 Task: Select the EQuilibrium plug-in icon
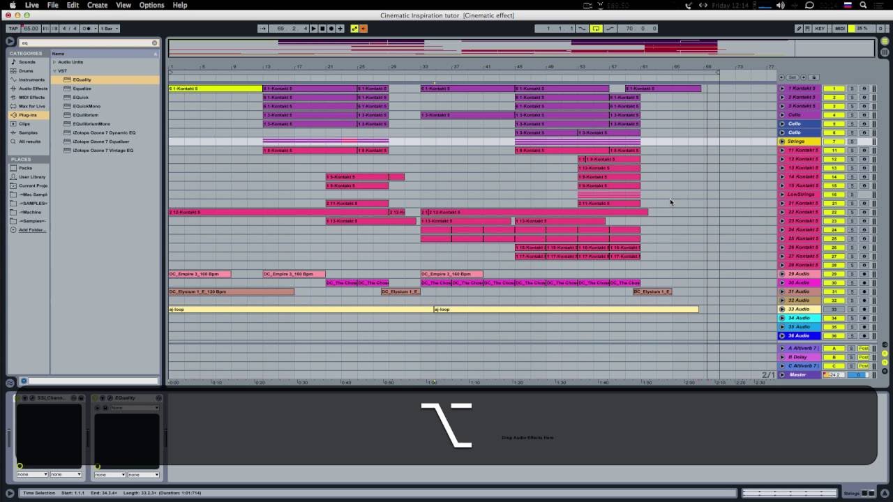pos(67,115)
